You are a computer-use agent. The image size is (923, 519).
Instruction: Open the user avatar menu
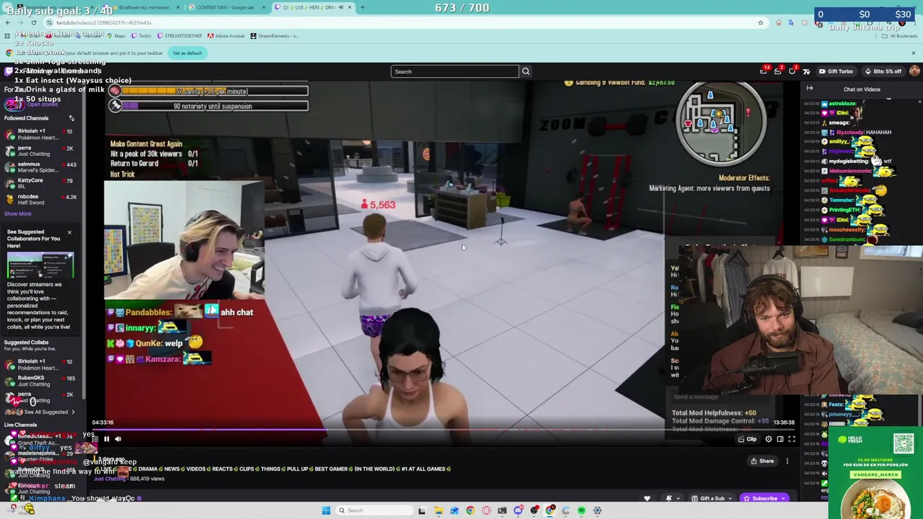tap(914, 71)
